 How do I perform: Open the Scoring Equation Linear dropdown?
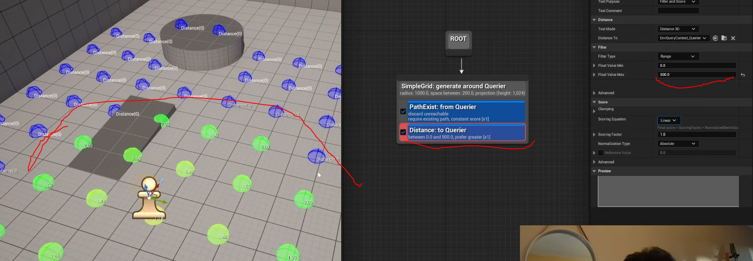coord(668,121)
